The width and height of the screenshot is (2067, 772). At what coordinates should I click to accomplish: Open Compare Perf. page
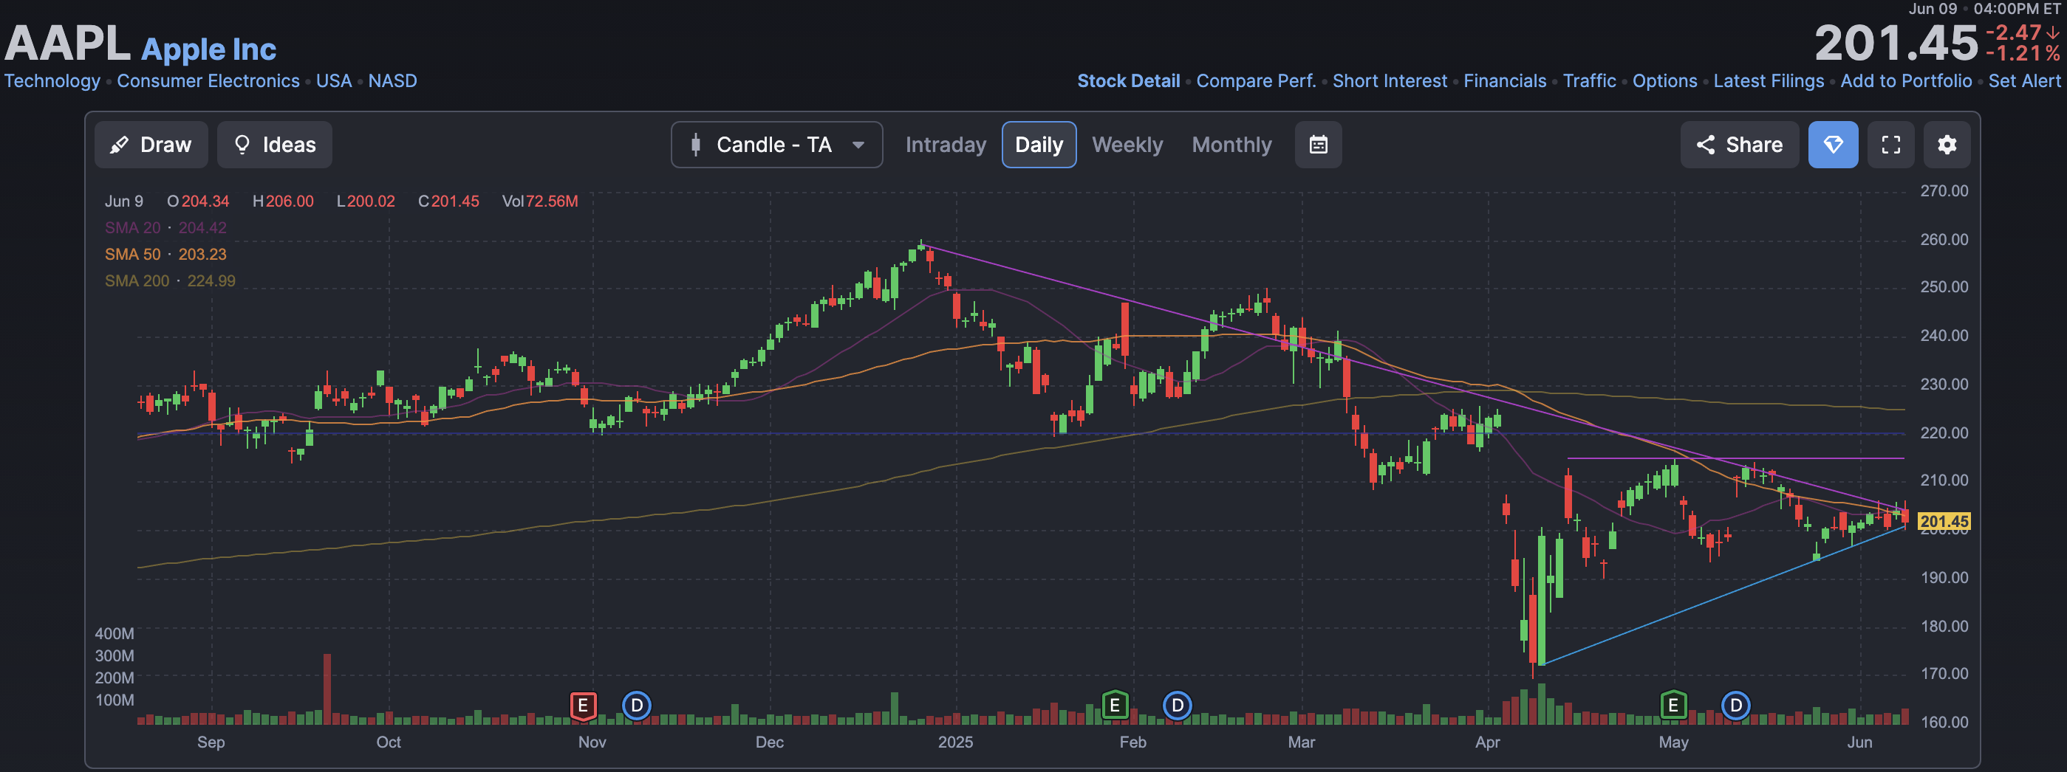(x=1256, y=81)
